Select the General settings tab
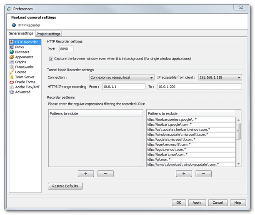This screenshot has height=215, width=255. (x=21, y=33)
